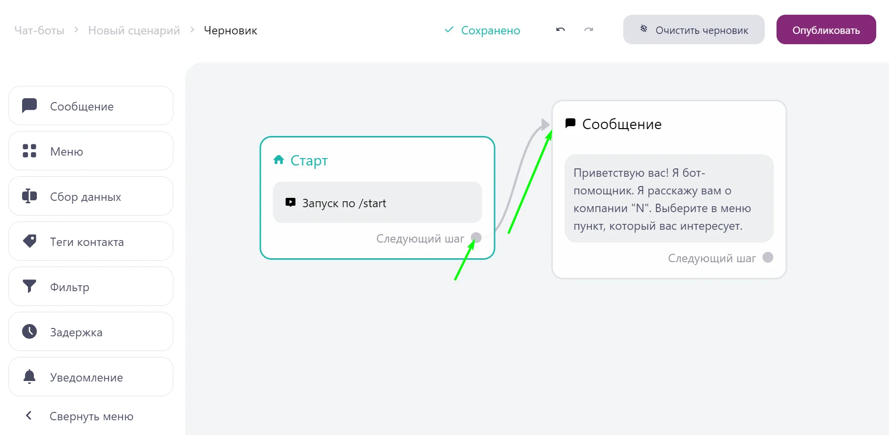889x435 pixels.
Task: Click the Старт block's Следующий шаг connector dot
Action: [476, 238]
